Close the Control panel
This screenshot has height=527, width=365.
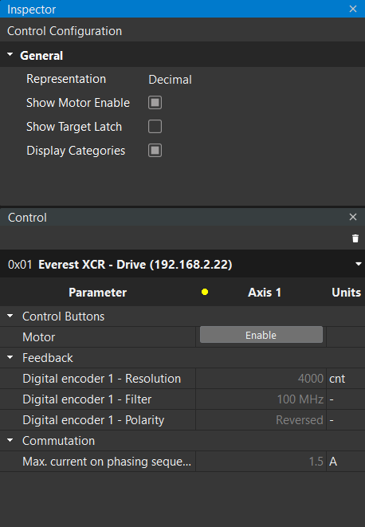click(353, 217)
